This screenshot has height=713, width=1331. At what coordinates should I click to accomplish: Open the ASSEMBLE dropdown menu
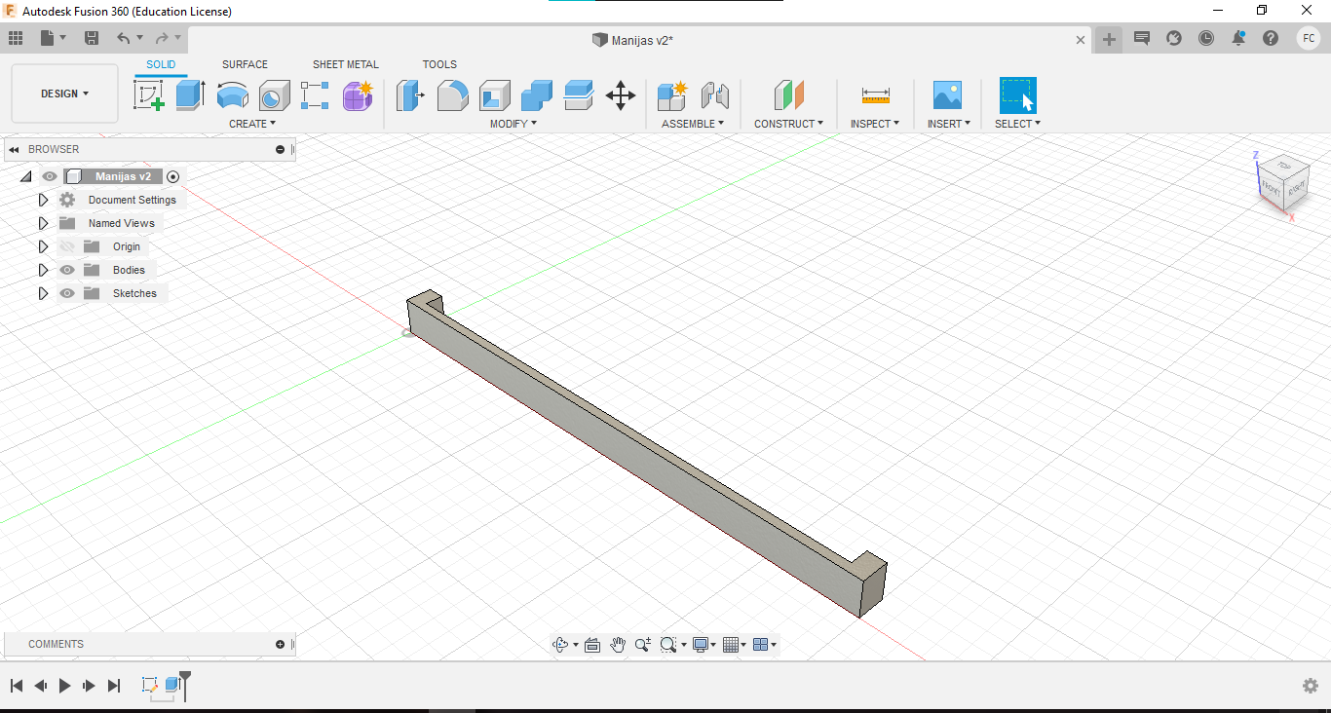[x=693, y=124]
